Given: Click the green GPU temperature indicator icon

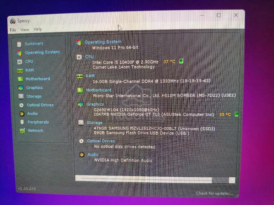Looking at the screenshot, I should tap(236, 114).
